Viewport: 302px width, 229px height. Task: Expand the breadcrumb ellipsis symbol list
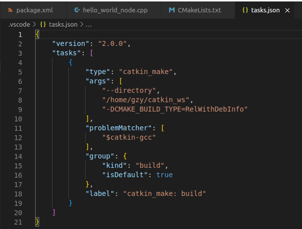point(89,25)
